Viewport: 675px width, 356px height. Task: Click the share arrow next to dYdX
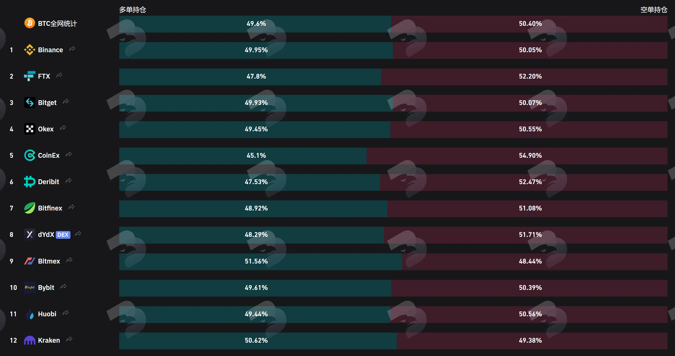coord(78,234)
